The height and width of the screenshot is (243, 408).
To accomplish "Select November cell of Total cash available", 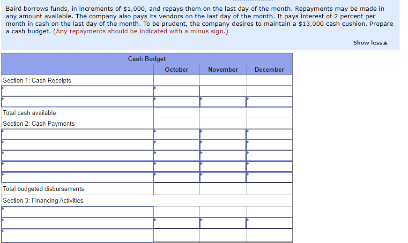I will (x=223, y=113).
